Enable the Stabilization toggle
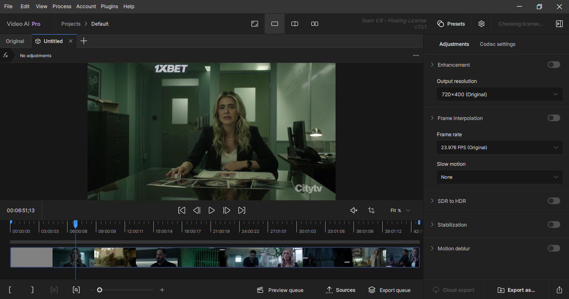This screenshot has width=569, height=299. tap(554, 224)
